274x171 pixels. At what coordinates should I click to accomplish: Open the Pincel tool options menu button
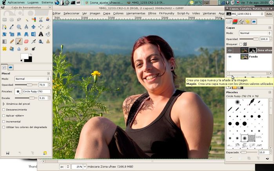(x=48, y=74)
